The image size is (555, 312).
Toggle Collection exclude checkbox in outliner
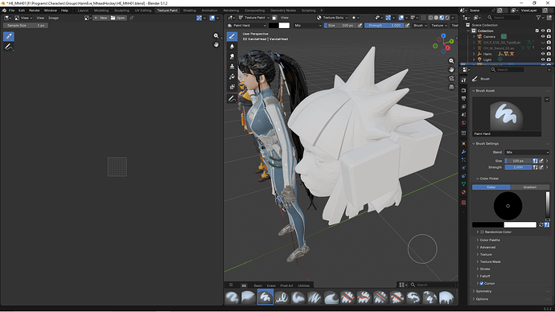click(537, 31)
